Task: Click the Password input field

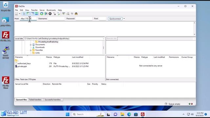Action: click(84, 19)
